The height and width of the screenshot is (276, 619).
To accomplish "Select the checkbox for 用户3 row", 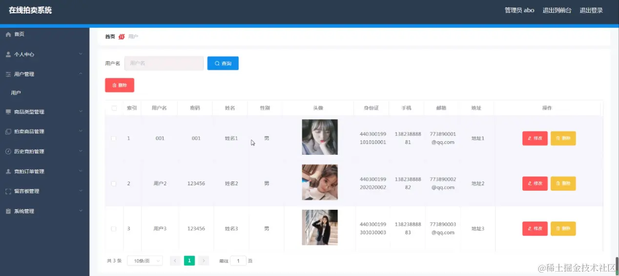I will [114, 229].
